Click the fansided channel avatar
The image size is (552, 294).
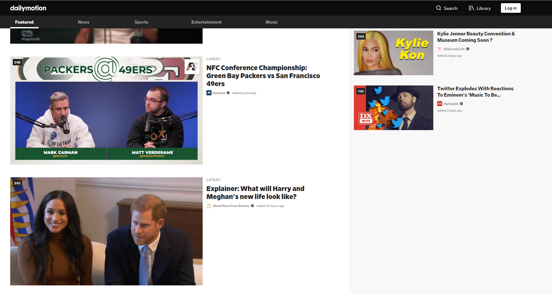tap(209, 93)
